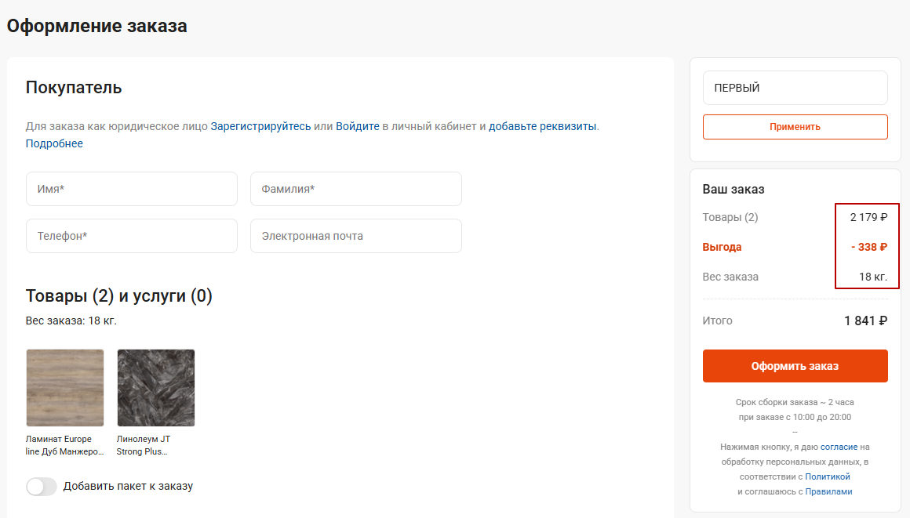Click the 'Линолеум JT Strong Plus' product name
Image resolution: width=910 pixels, height=518 pixels.
tap(144, 445)
